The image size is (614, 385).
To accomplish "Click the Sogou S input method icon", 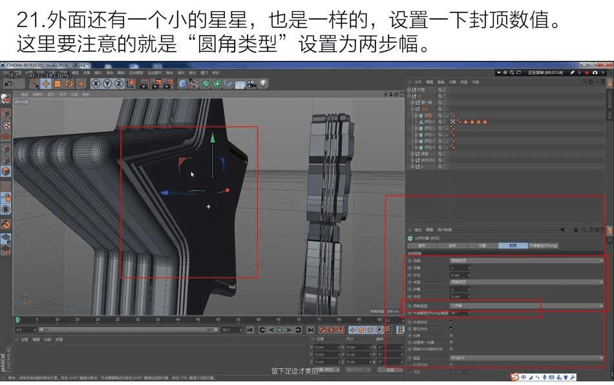I will pos(514,377).
